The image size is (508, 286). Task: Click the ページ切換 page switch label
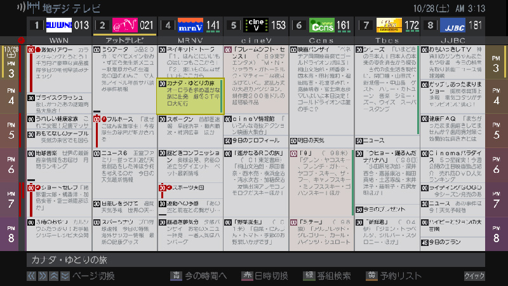[x=93, y=276]
